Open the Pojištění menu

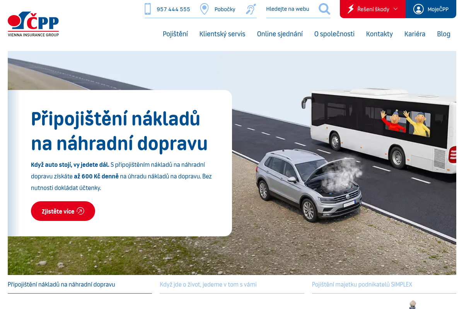[175, 34]
